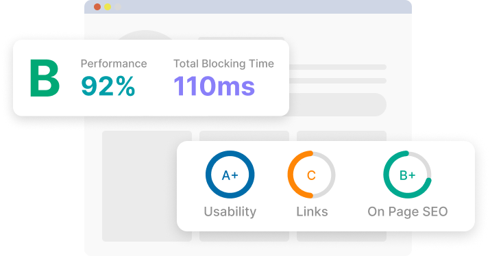Click the Links label text
Viewport: 490px width, 256px height.
[312, 212]
